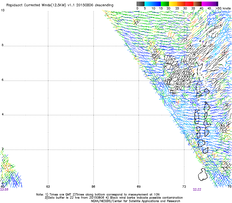Screen dimensions: 232x203
Task: Click the longitude label "72" on the bottom axis
Action: click(x=184, y=187)
